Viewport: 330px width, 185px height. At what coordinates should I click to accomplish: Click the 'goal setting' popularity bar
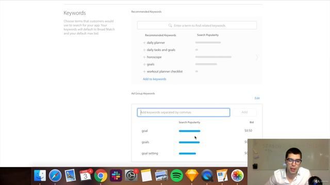click(x=187, y=154)
